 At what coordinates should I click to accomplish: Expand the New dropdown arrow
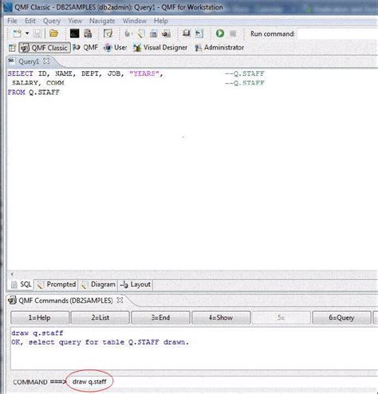(27, 33)
